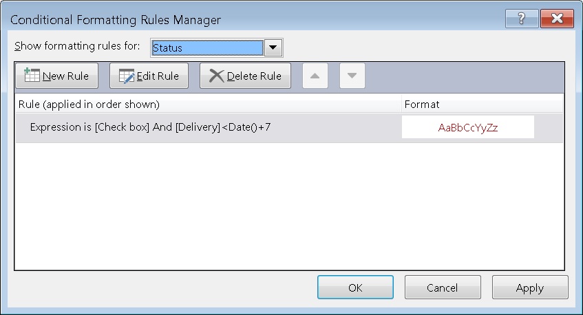This screenshot has height=315, width=583.
Task: Click the AaBbCcYyZz red format preview
Action: tap(467, 128)
